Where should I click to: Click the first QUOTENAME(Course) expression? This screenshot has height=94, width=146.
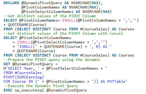(x=27, y=25)
